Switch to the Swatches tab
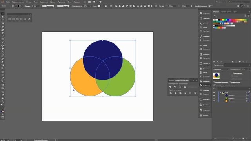Image resolution: width=251 pixels, height=141 pixels. tap(216, 12)
